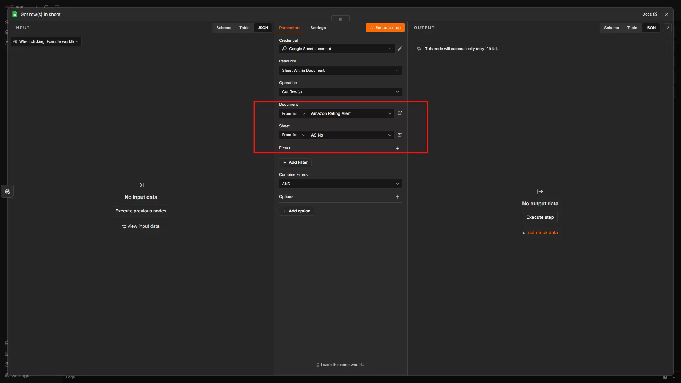
Task: Click the orange Execute step button
Action: [385, 28]
